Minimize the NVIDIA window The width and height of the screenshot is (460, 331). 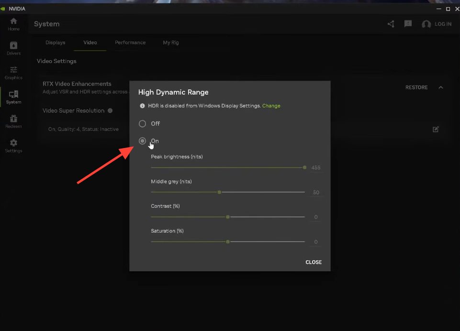[438, 9]
